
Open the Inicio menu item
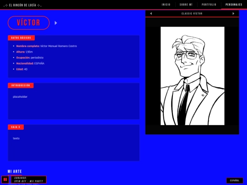[166, 5]
